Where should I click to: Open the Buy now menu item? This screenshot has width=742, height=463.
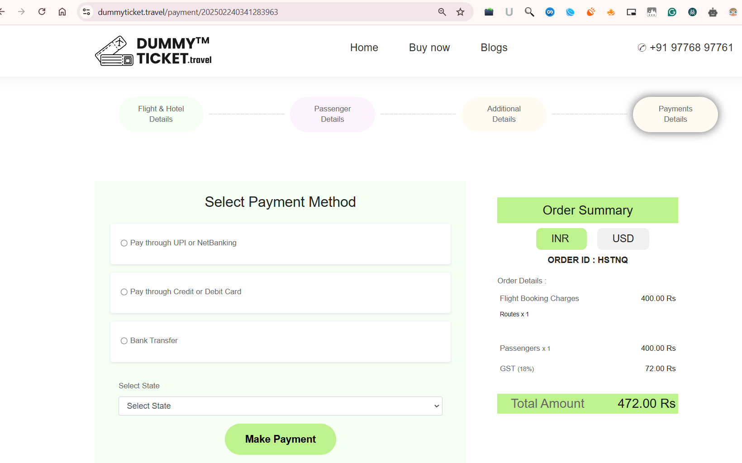tap(429, 48)
